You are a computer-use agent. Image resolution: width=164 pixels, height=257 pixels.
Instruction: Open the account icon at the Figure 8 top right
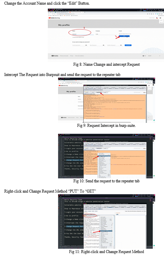[x=160, y=18]
